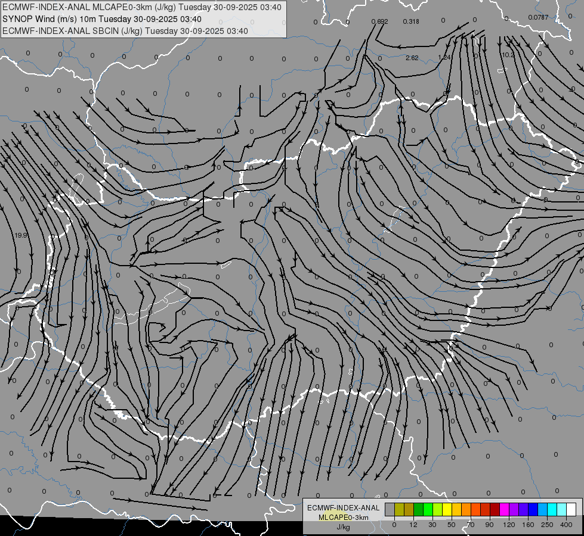Click the map value 19.9
584x536 pixels.
tap(21, 235)
